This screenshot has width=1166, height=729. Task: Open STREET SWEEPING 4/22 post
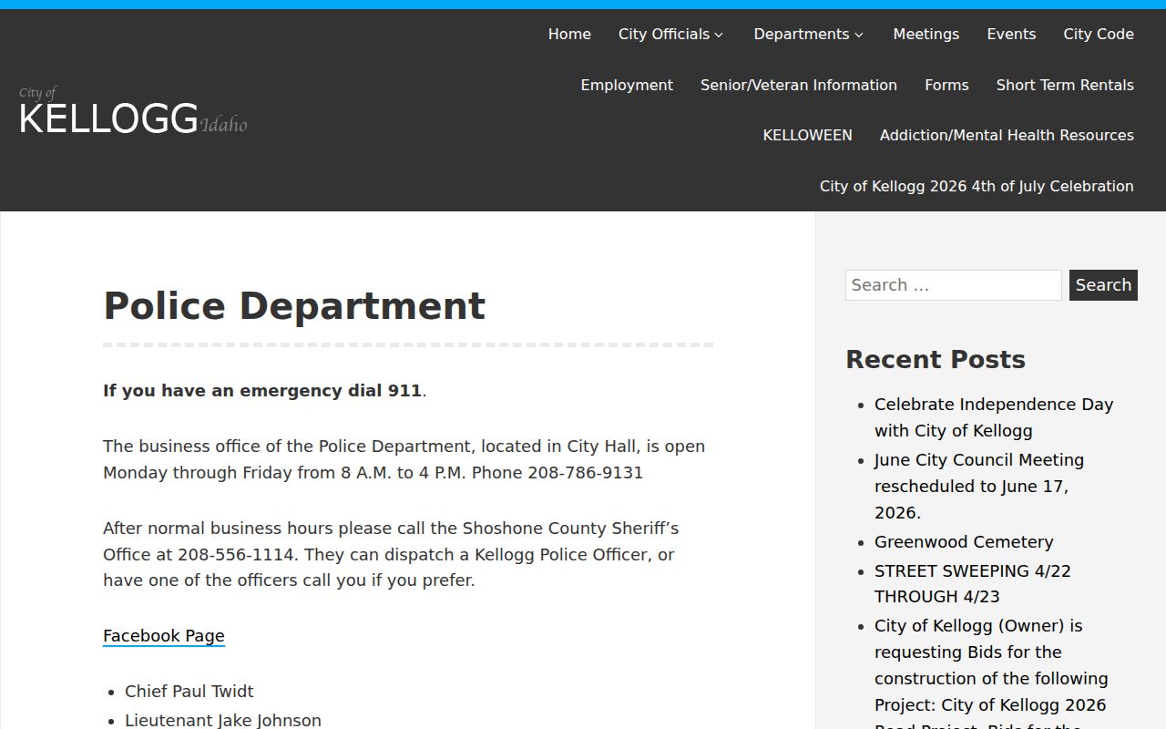point(973,583)
